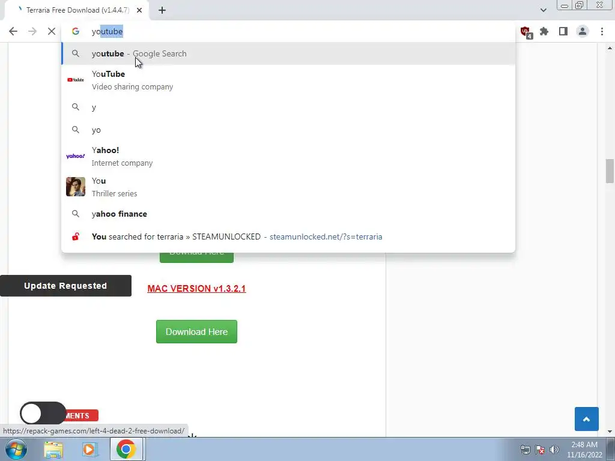Select the Terraria Free Download tab
Screen dimensions: 615x461
click(76, 10)
